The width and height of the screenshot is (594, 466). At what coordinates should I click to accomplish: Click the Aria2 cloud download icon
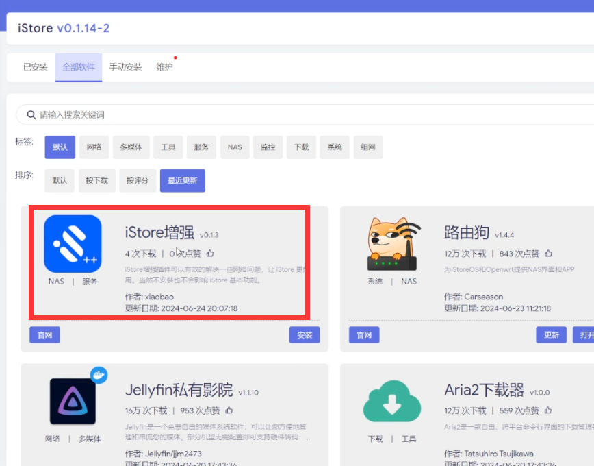coord(392,401)
